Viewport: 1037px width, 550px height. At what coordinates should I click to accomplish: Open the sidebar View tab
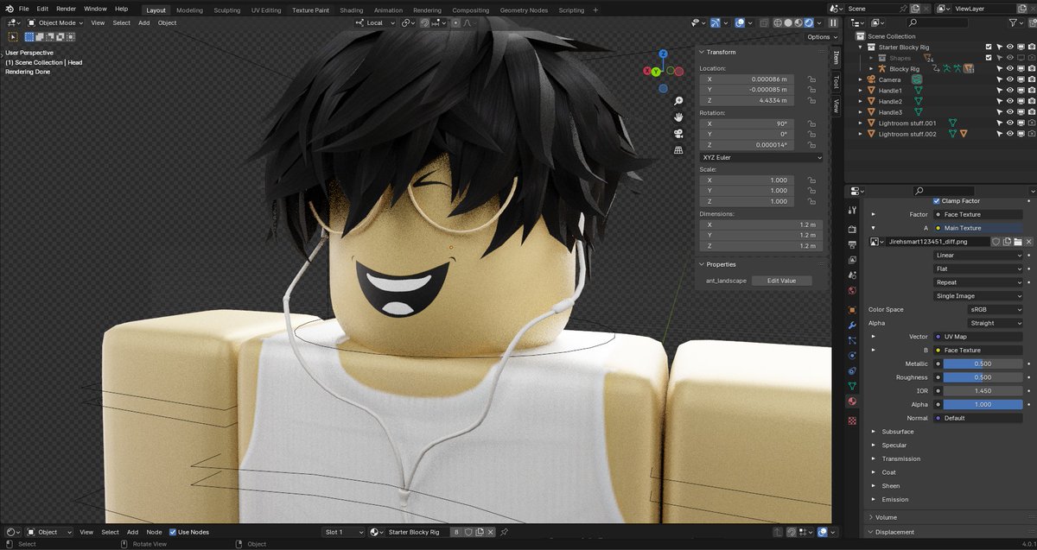[x=836, y=106]
